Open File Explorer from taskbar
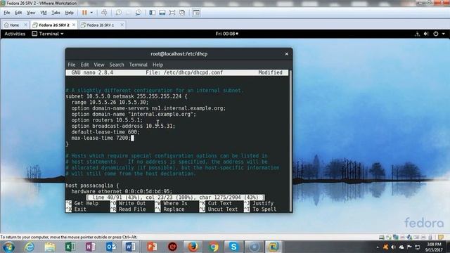The width and height of the screenshot is (450, 253). point(50,247)
